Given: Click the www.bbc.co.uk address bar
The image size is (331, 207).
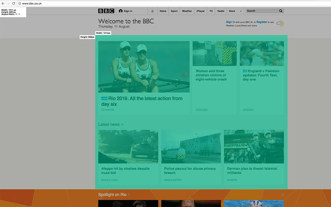Looking at the screenshot, I should tap(174, 4).
